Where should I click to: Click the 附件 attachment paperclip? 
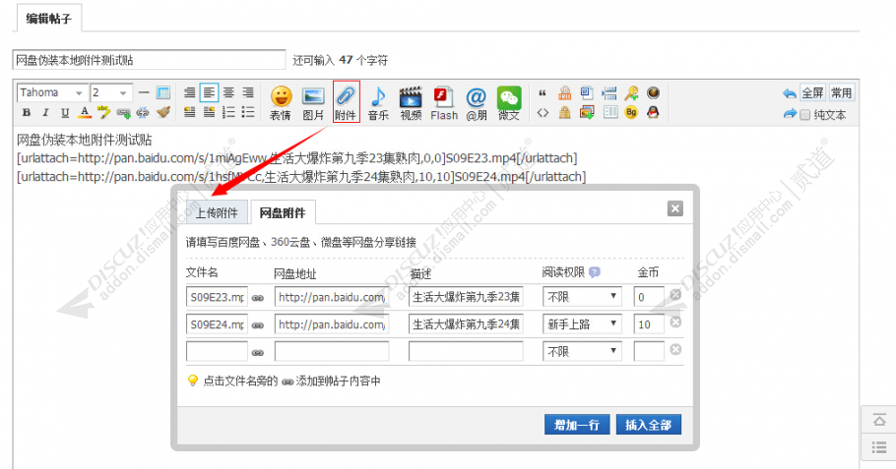[347, 102]
